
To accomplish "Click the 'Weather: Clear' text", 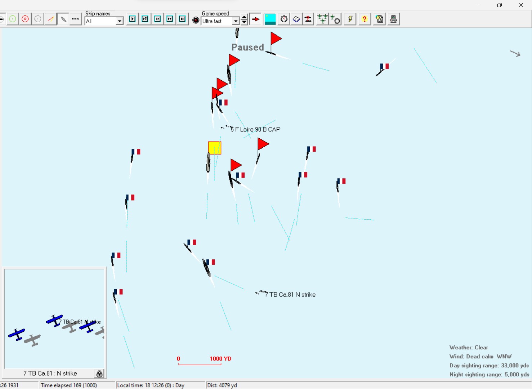I will tap(469, 348).
